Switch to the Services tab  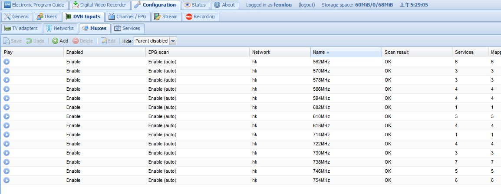point(128,28)
